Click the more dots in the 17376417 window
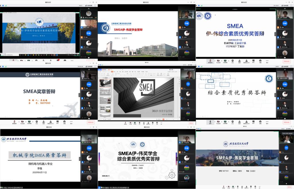The height and width of the screenshot is (189, 294). [x=267, y=122]
